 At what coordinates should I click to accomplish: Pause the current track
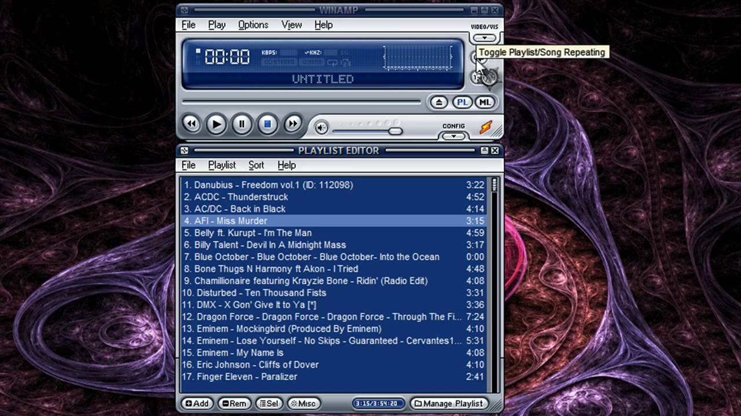coord(242,124)
